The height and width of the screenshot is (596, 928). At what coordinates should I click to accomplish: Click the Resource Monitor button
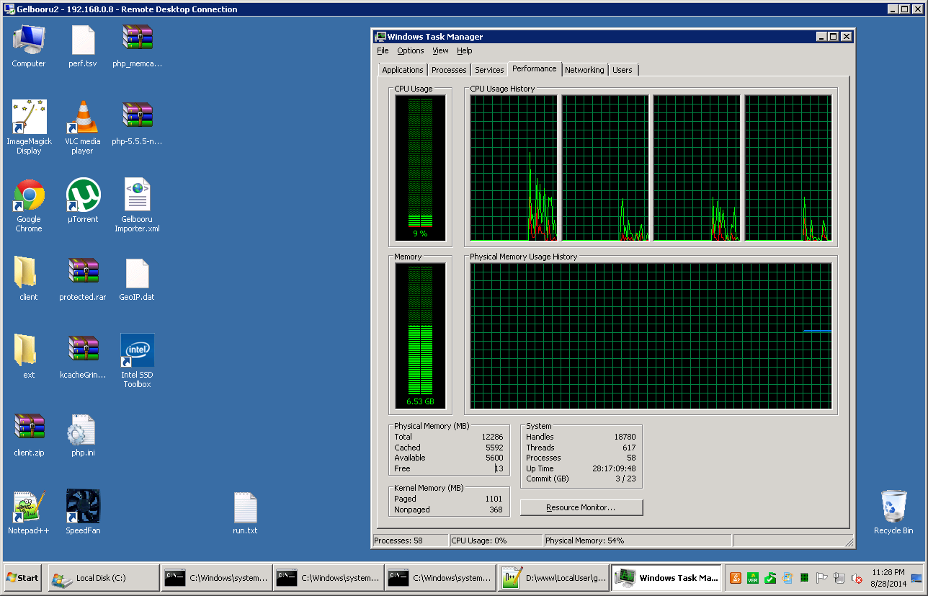[581, 507]
